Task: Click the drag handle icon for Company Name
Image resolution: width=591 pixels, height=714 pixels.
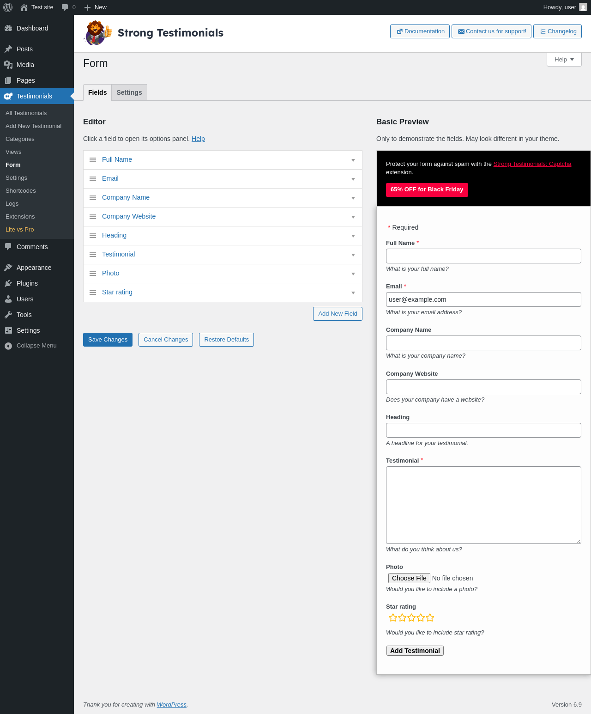Action: pos(93,198)
